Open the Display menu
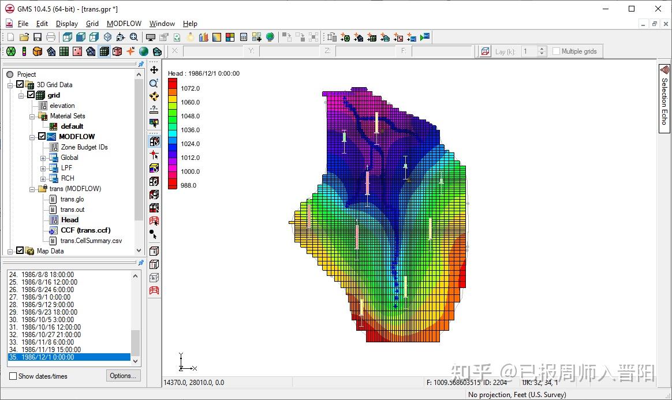The height and width of the screenshot is (400, 672). coord(67,24)
